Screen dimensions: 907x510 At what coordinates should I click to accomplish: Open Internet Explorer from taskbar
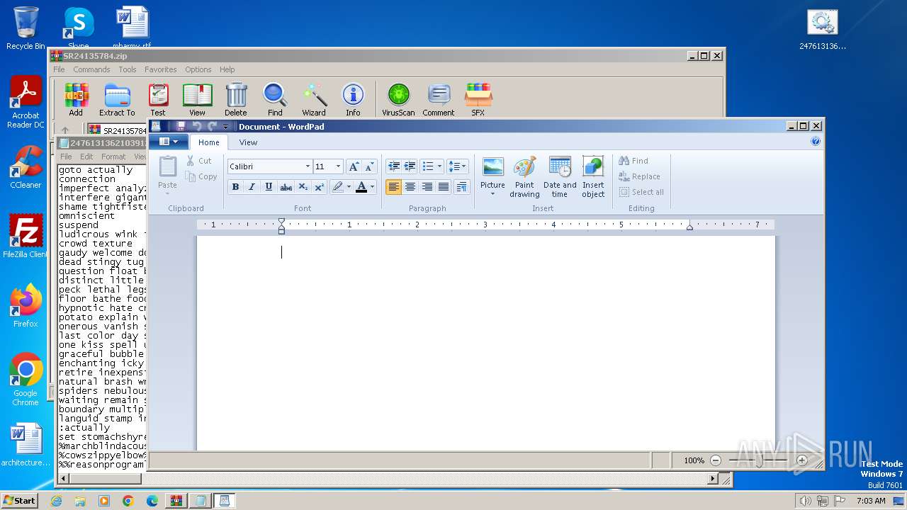point(57,501)
